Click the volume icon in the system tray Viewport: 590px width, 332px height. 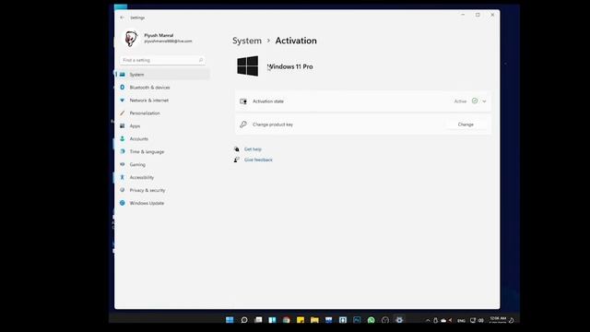click(481, 320)
